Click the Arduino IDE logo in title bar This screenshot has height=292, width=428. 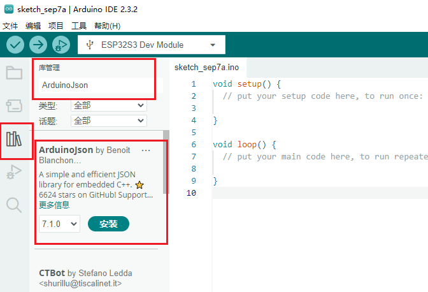pos(9,9)
